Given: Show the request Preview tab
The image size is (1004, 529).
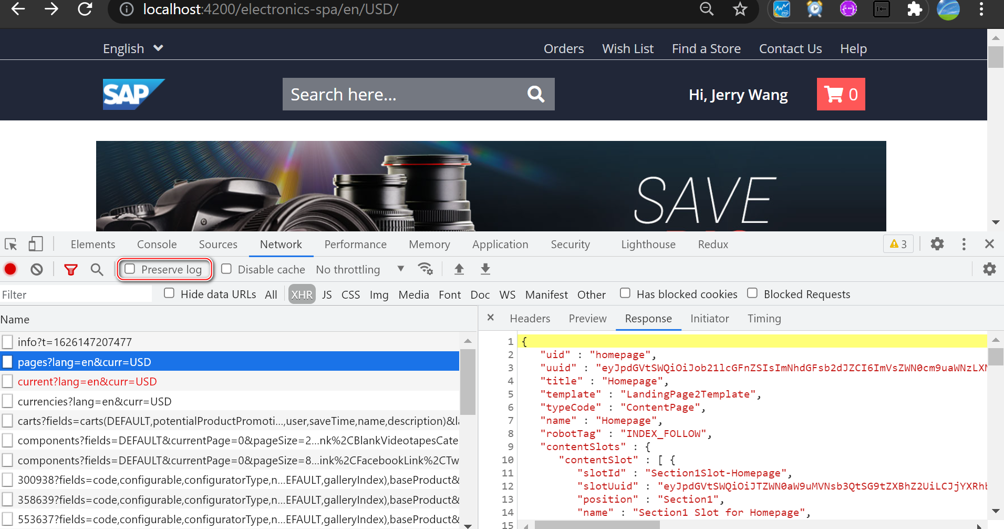Looking at the screenshot, I should (x=587, y=319).
